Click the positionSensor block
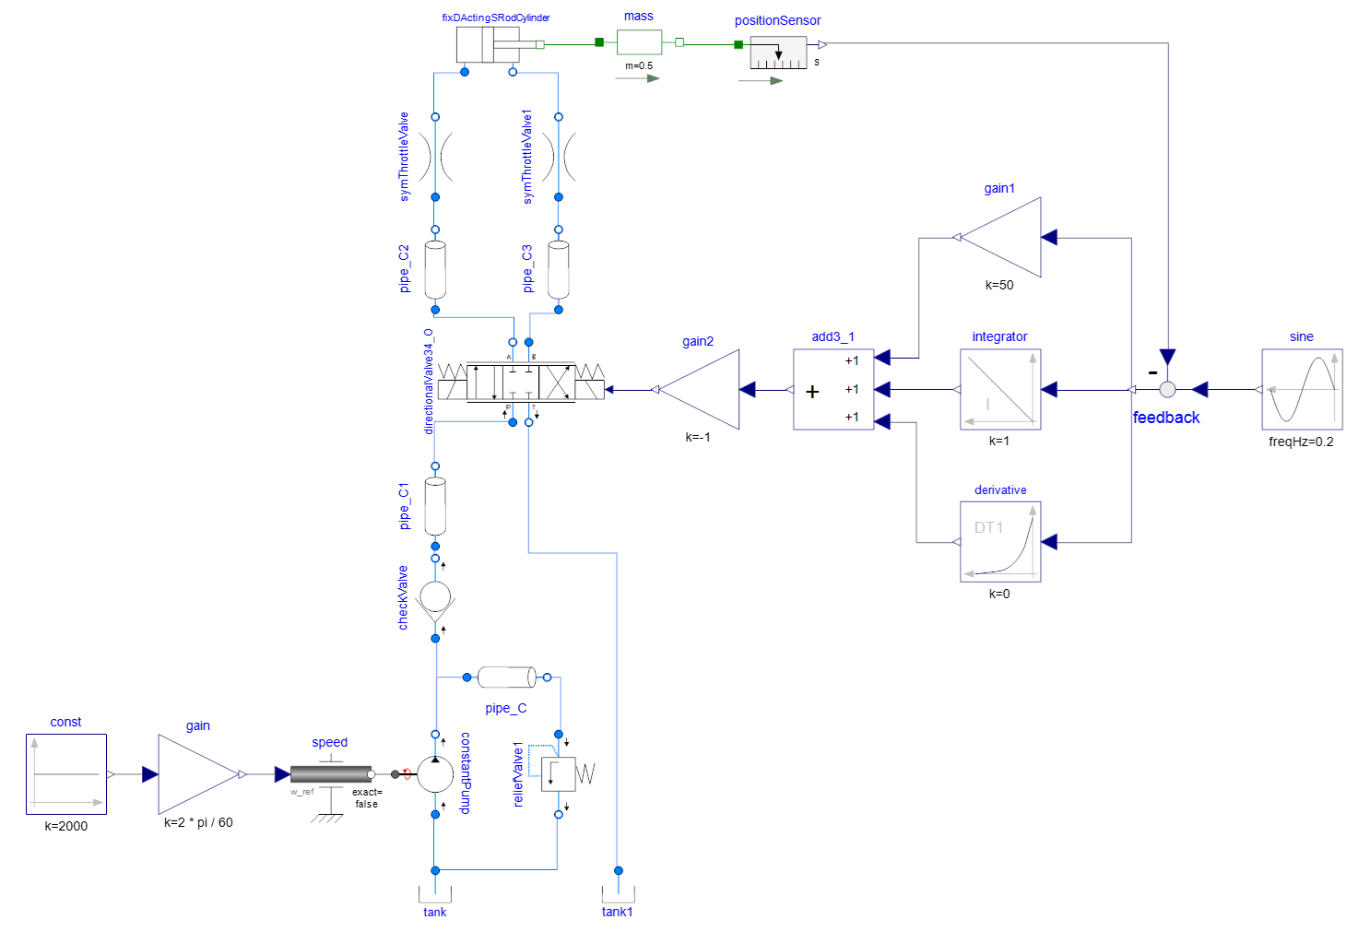This screenshot has height=931, width=1370. point(778,53)
